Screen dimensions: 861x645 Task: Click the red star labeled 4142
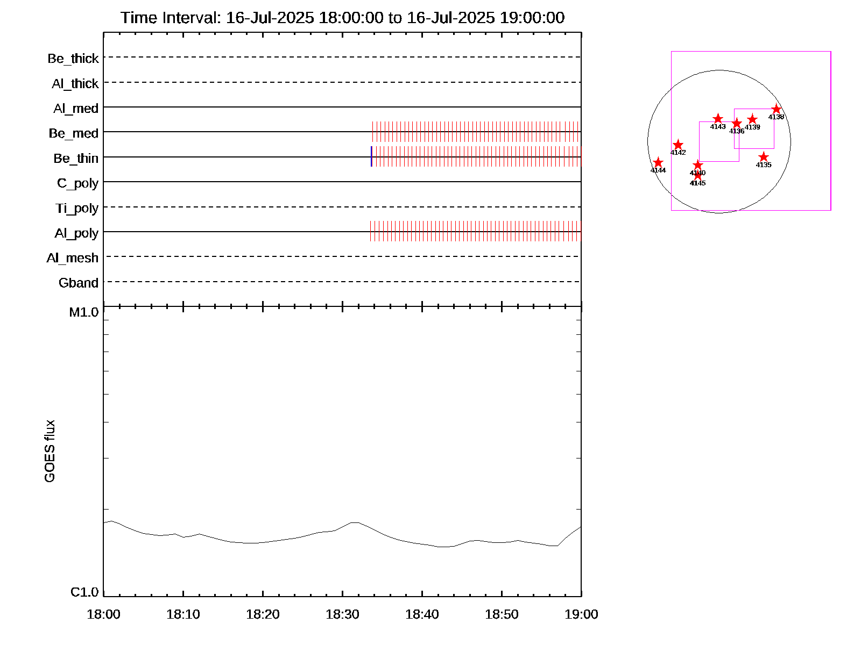pos(678,145)
